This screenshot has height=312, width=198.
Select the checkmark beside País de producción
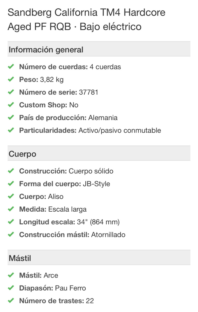pyautogui.click(x=11, y=118)
